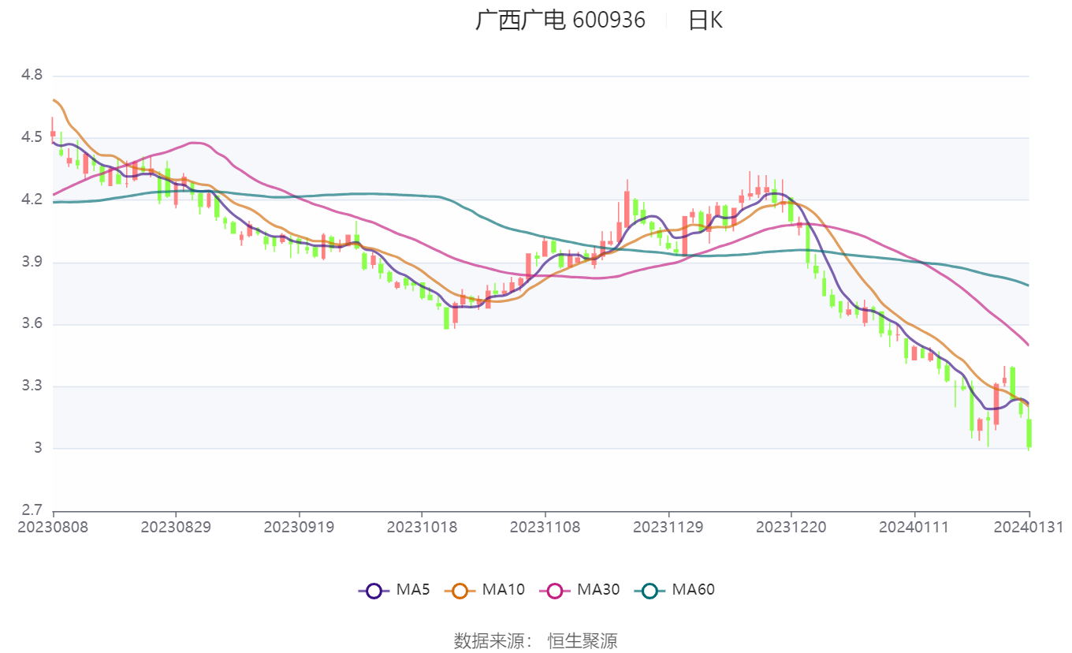The width and height of the screenshot is (1072, 653).
Task: Click the 20231108 date axis label
Action: click(x=545, y=527)
